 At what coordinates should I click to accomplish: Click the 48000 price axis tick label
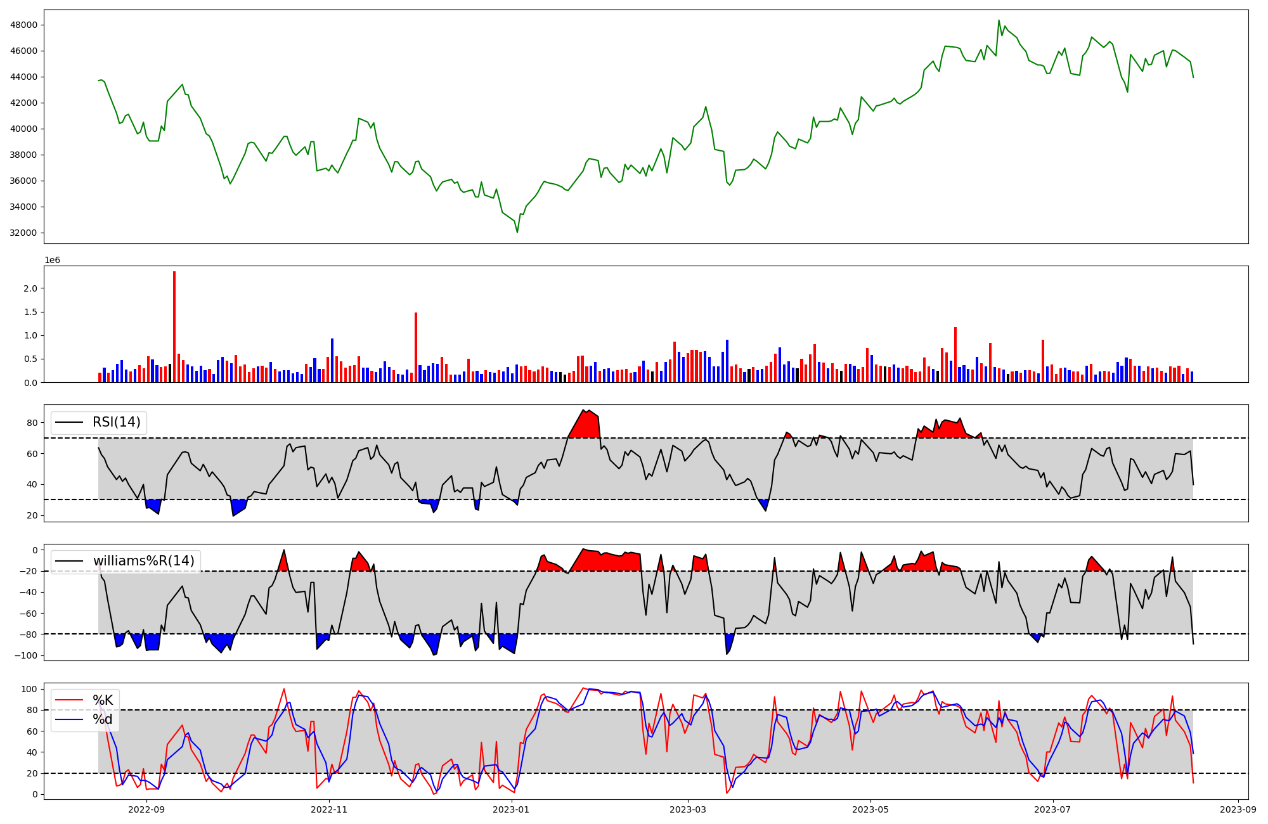(23, 25)
